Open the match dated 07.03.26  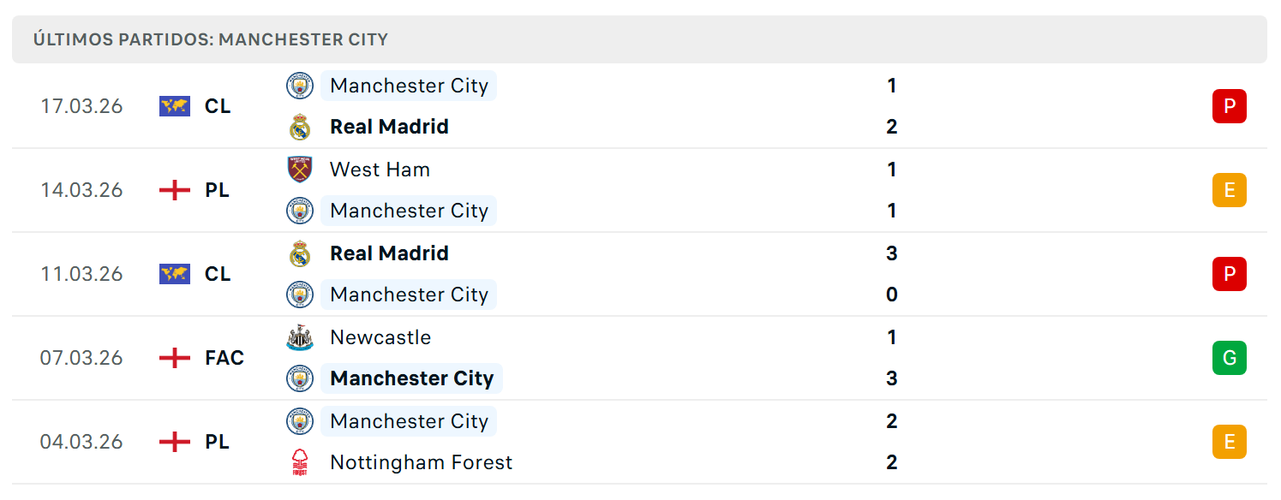pyautogui.click(x=639, y=358)
